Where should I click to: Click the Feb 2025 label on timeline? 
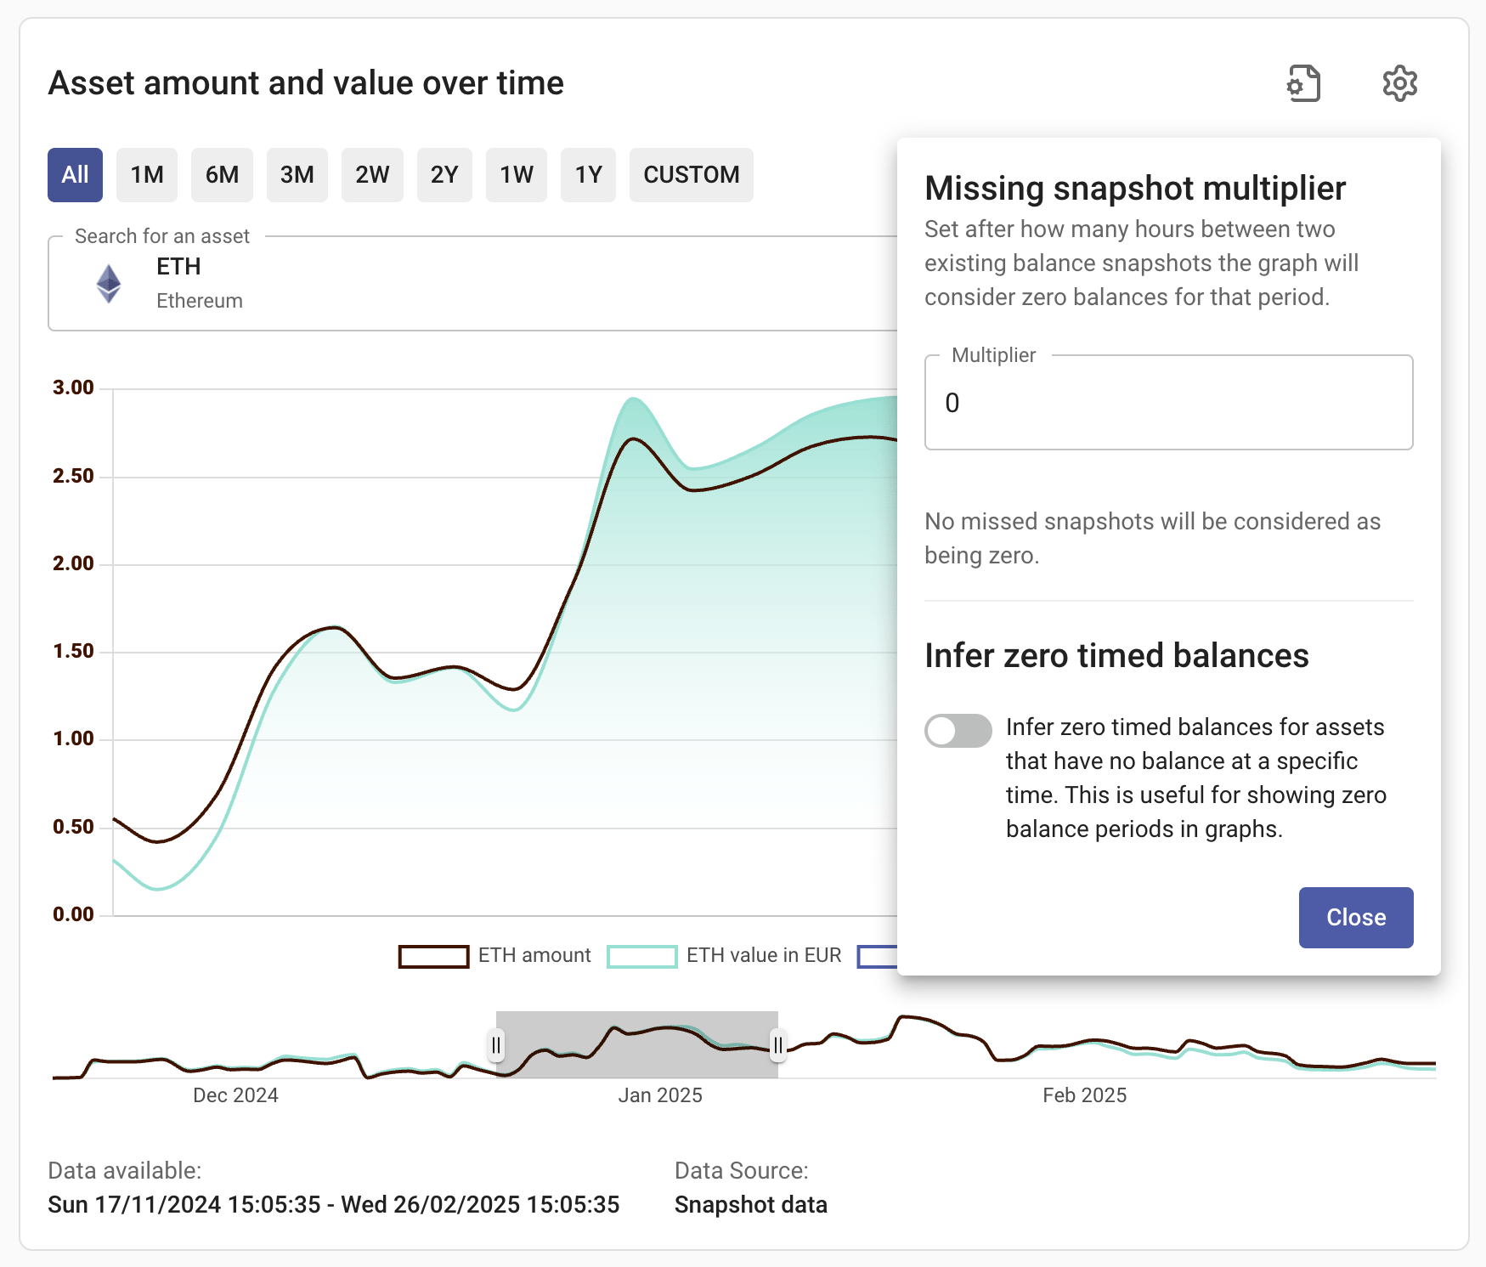tap(1084, 1095)
